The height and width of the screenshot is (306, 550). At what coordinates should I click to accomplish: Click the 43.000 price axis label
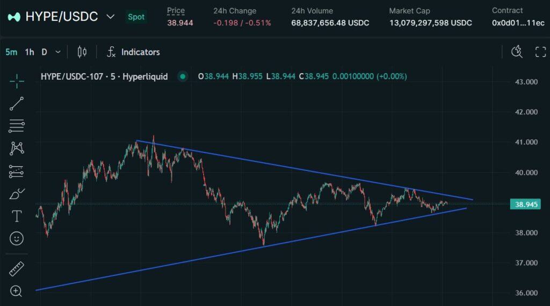526,82
